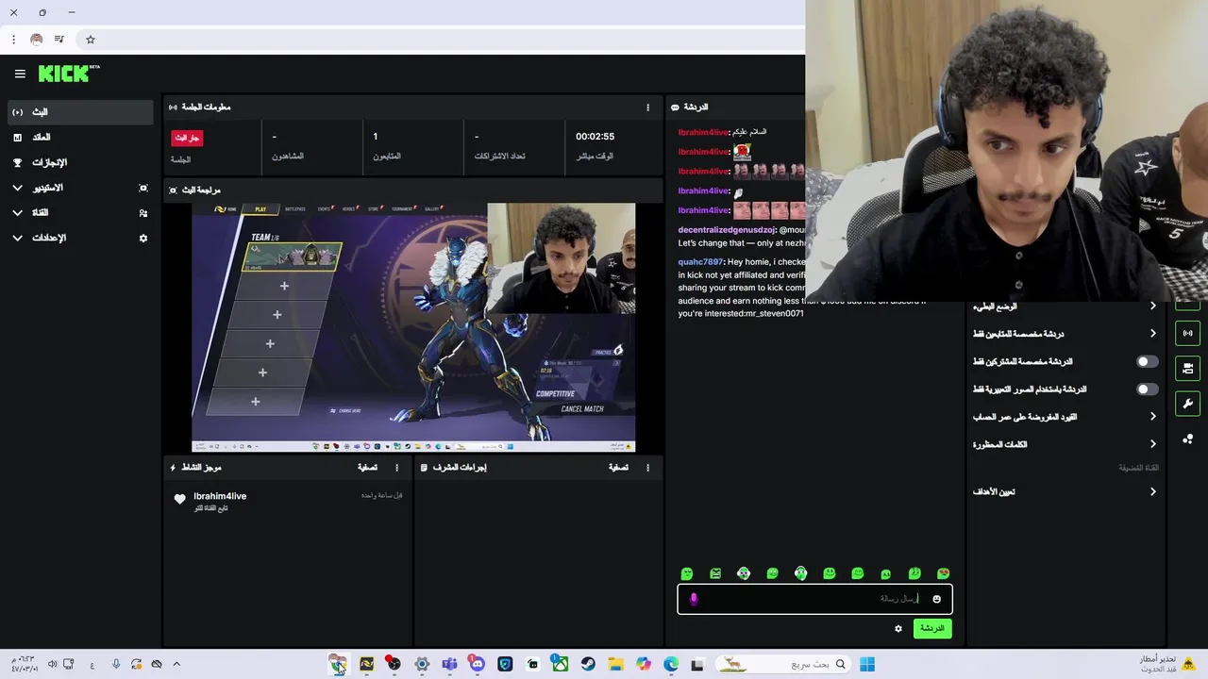Screen dimensions: 1208x679
Task: Open Microsoft Edge from the taskbar
Action: (671, 665)
